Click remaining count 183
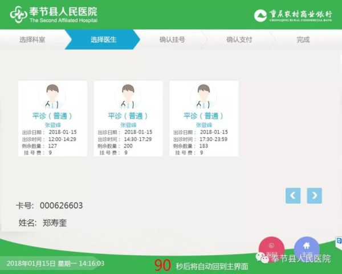The width and height of the screenshot is (342, 274). pyautogui.click(x=203, y=146)
